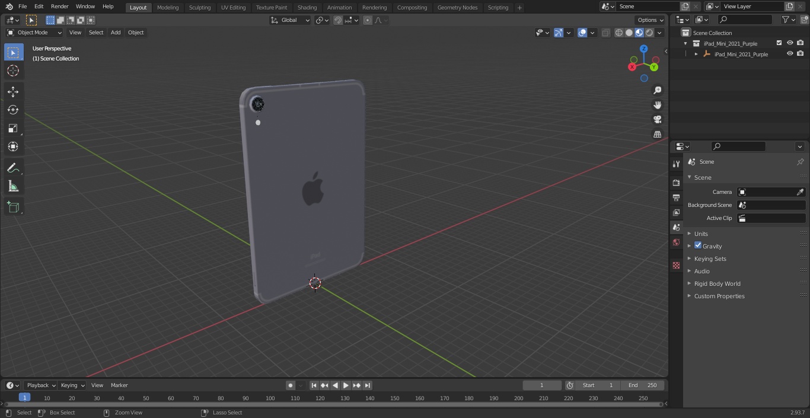The width and height of the screenshot is (810, 418).
Task: Open the File menu
Action: click(23, 7)
